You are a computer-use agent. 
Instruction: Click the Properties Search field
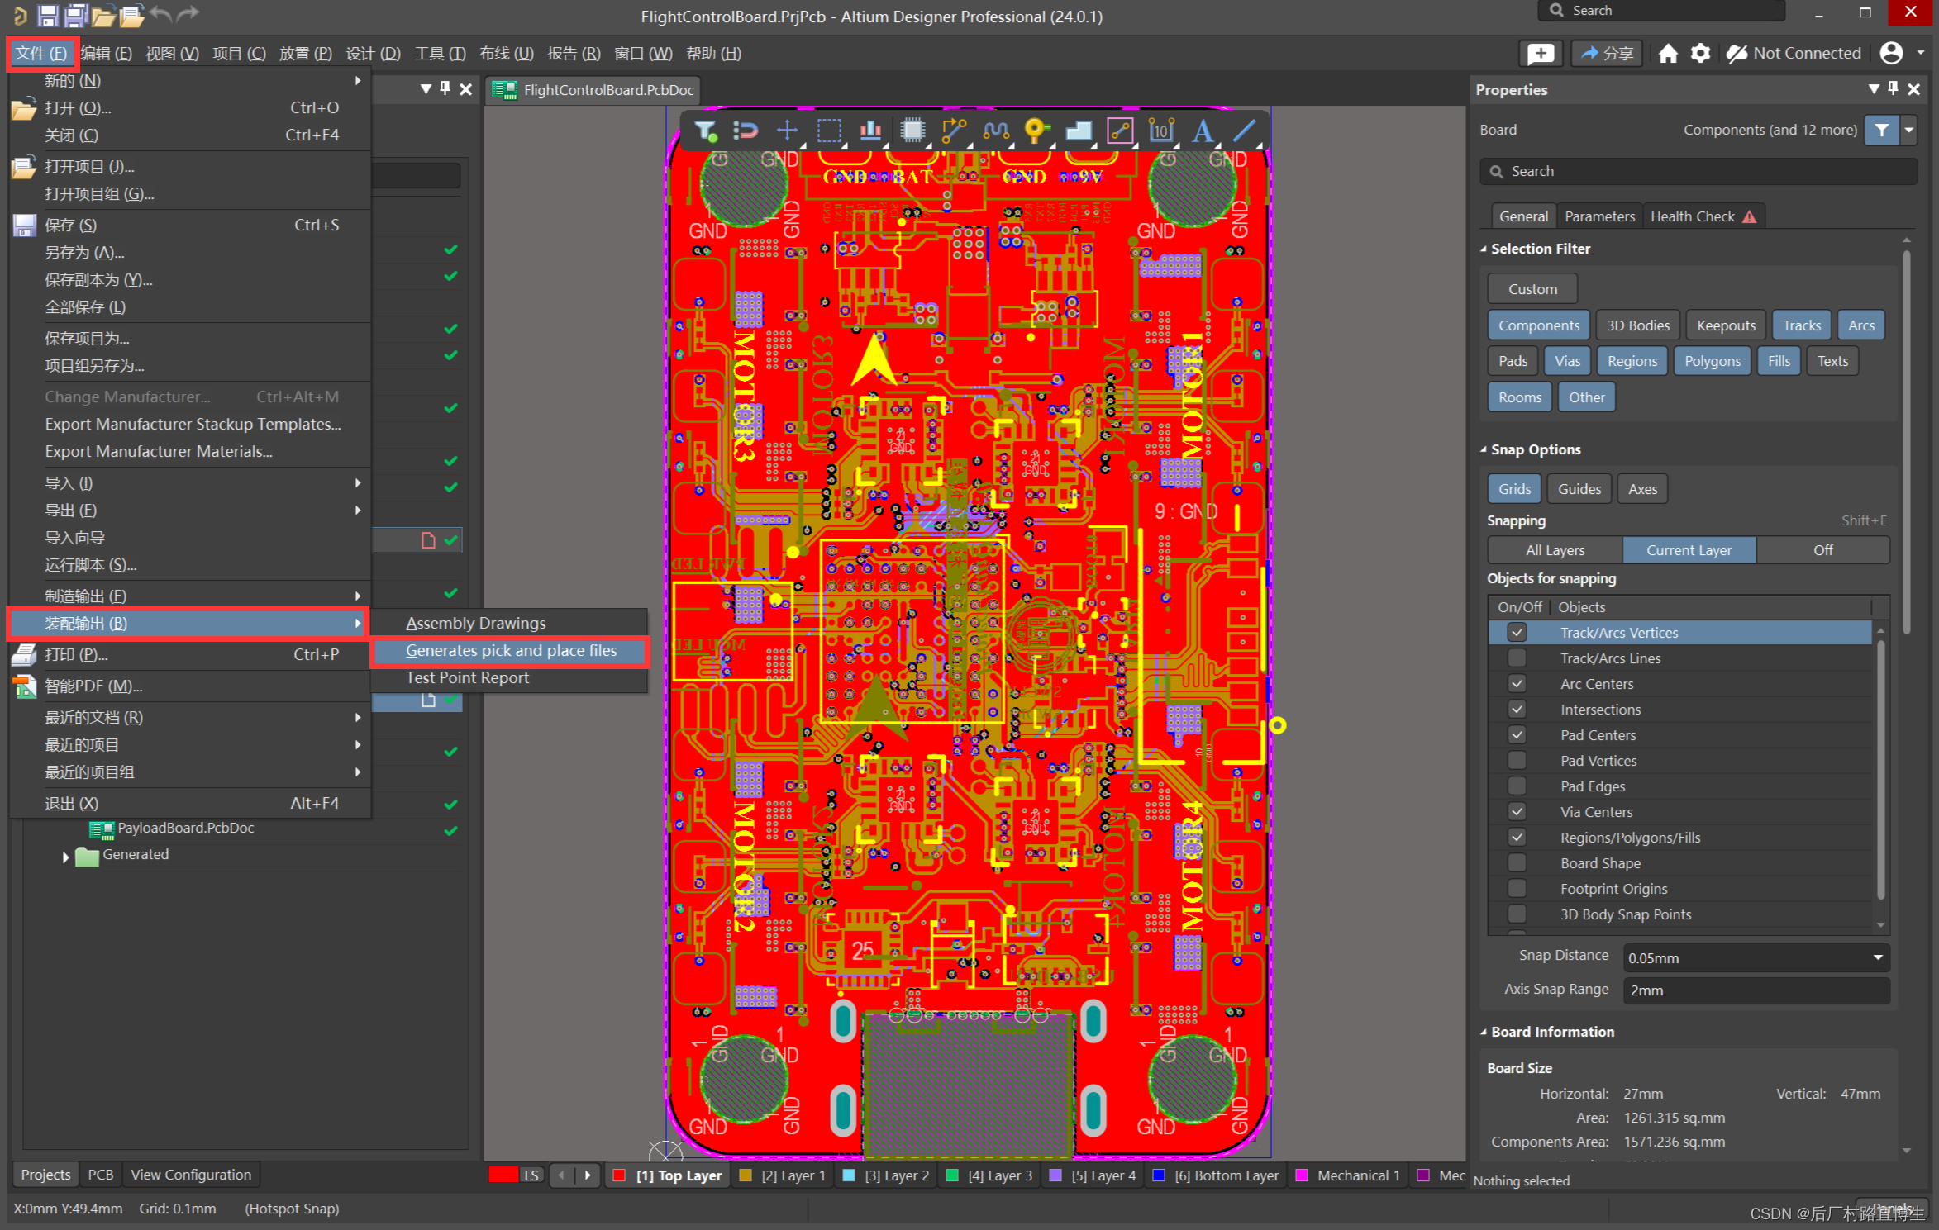point(1698,171)
